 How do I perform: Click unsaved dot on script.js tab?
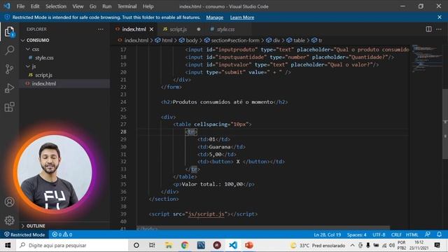(x=199, y=29)
